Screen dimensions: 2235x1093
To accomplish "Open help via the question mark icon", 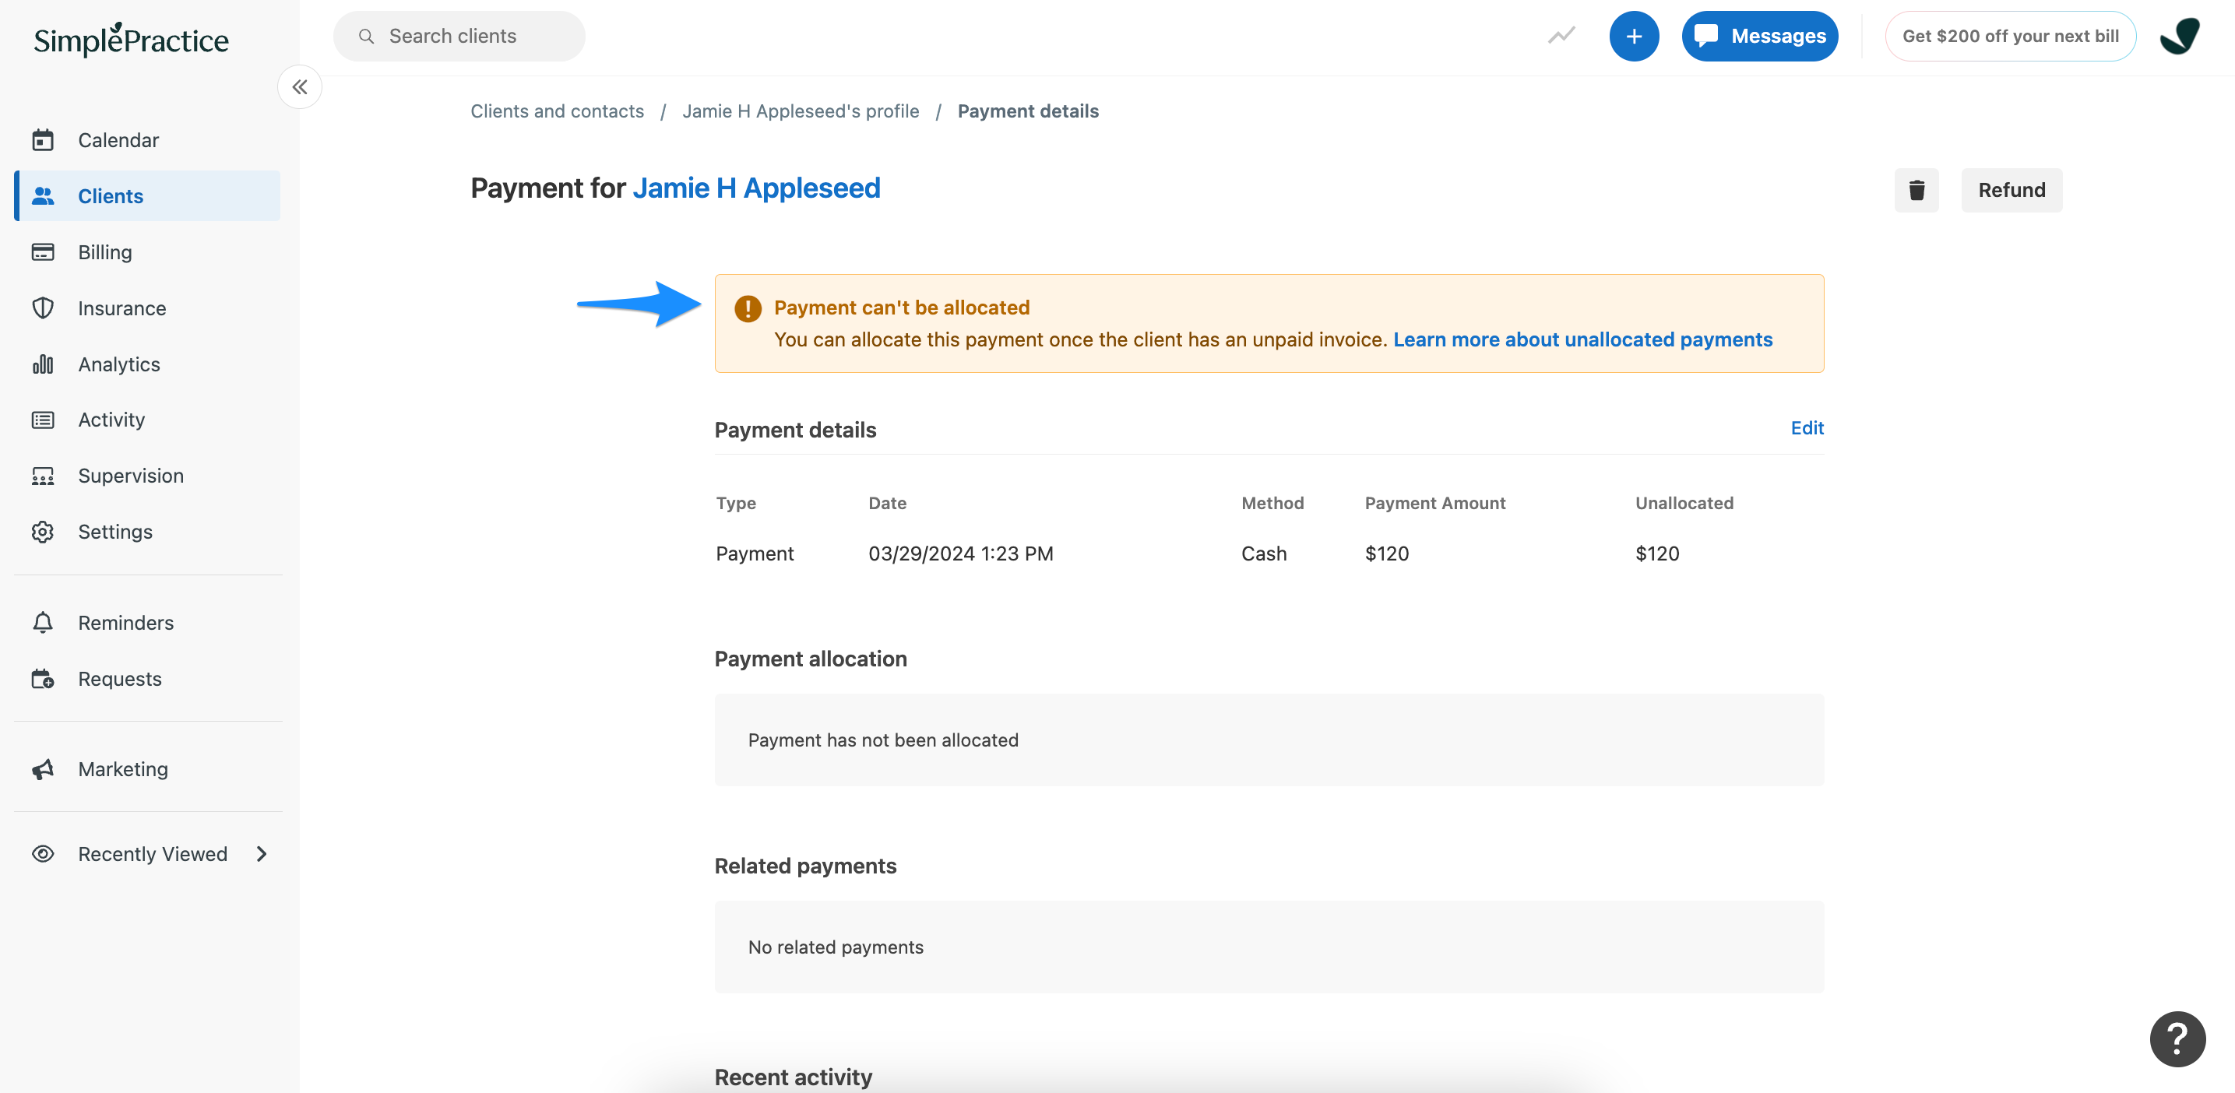I will click(2177, 1039).
